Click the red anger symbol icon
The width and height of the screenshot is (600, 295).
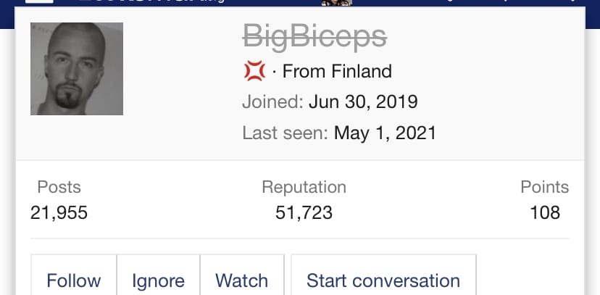(254, 71)
